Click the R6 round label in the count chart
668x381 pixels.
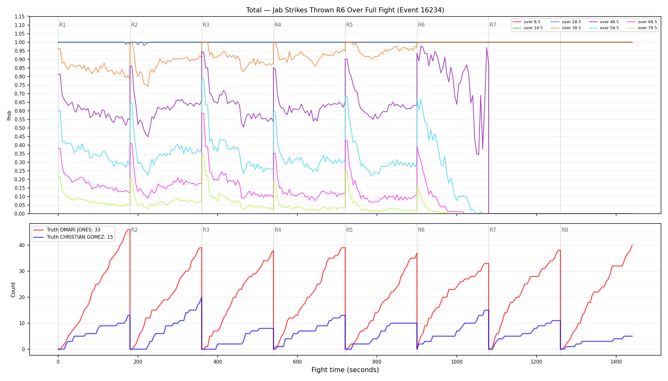click(x=421, y=230)
